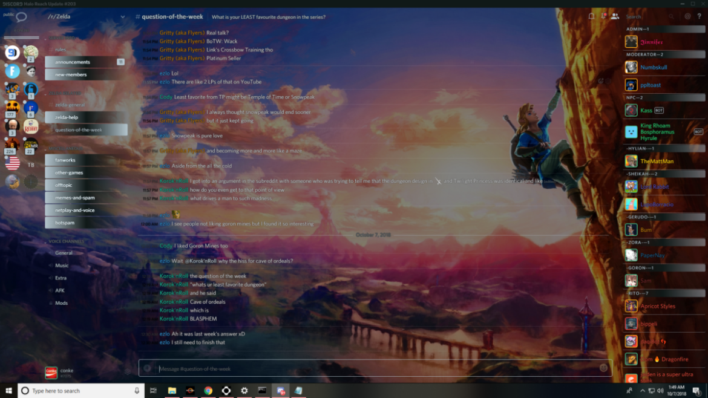Screen dimensions: 708x398
Task: Toggle the notification bell in top bar
Action: (x=591, y=16)
